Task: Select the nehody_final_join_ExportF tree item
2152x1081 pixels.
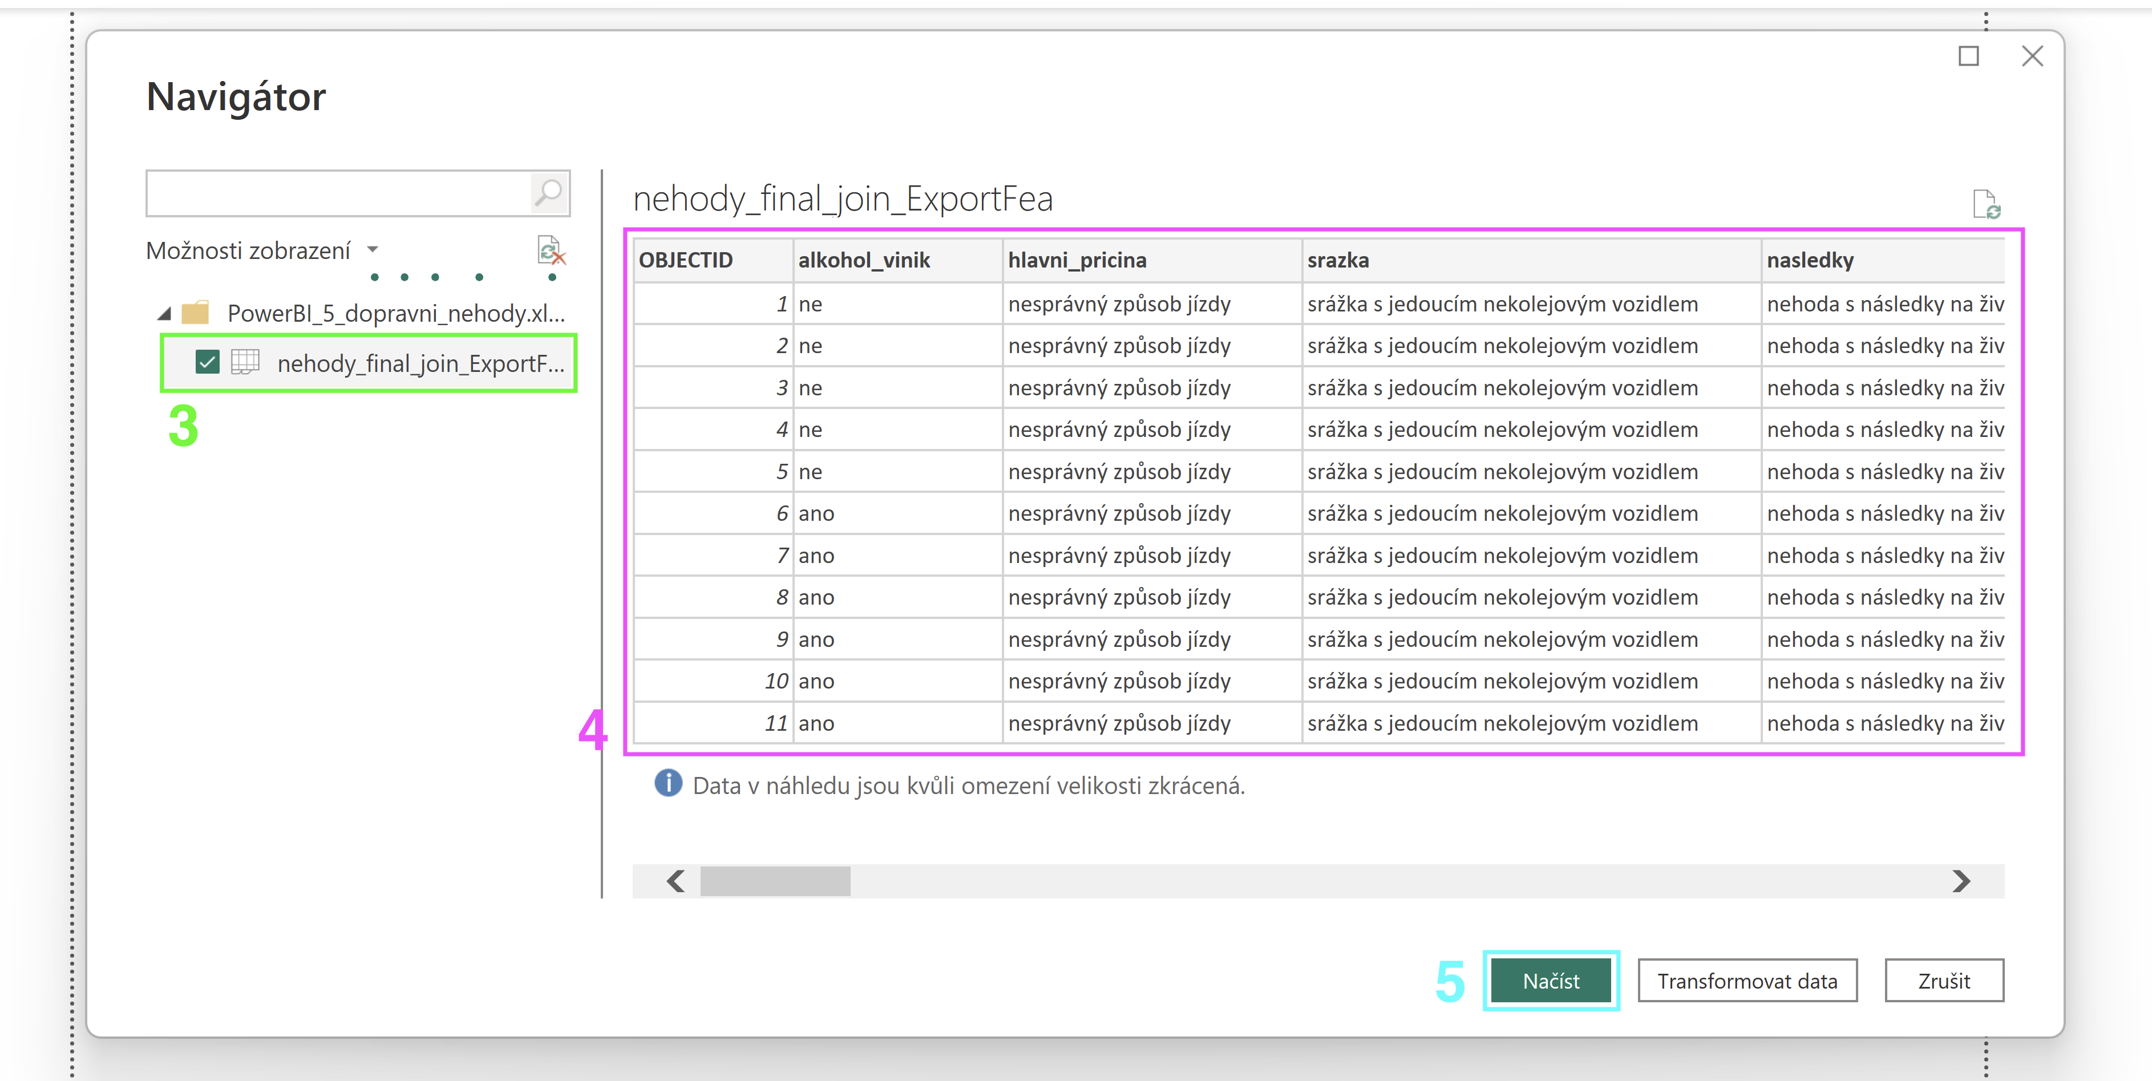Action: [x=420, y=363]
